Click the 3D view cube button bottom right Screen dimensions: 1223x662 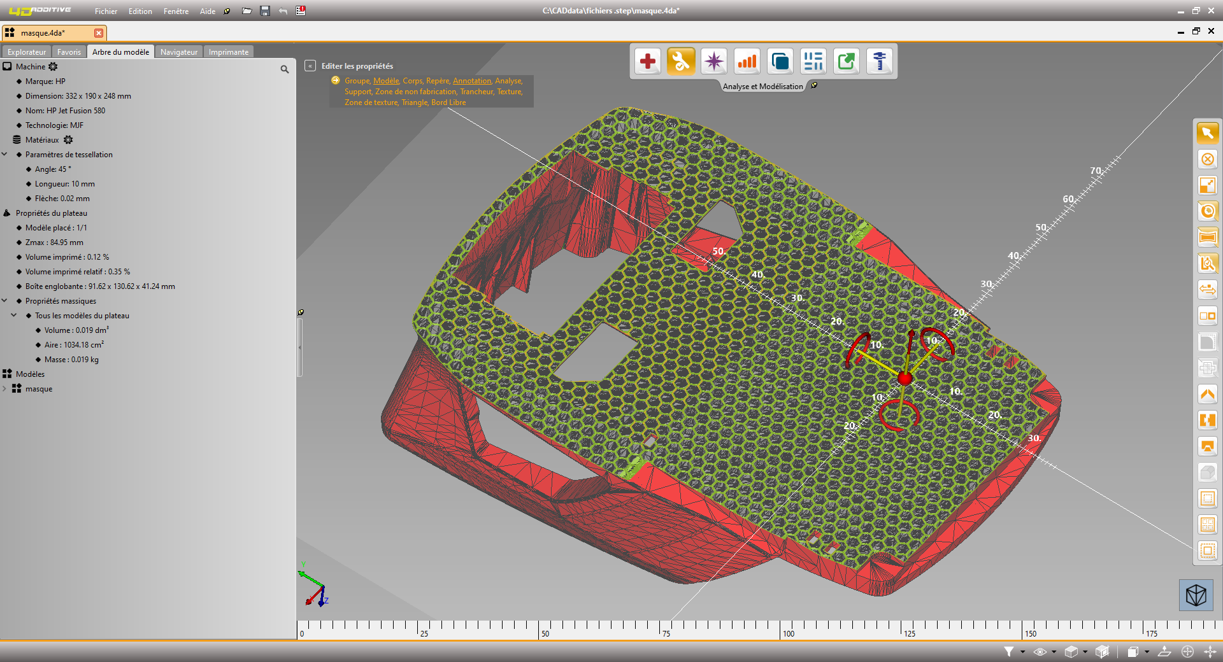point(1198,596)
